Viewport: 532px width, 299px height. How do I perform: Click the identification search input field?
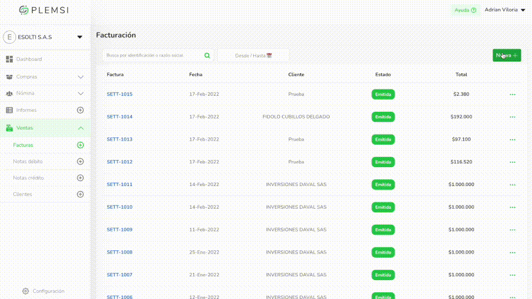point(152,55)
